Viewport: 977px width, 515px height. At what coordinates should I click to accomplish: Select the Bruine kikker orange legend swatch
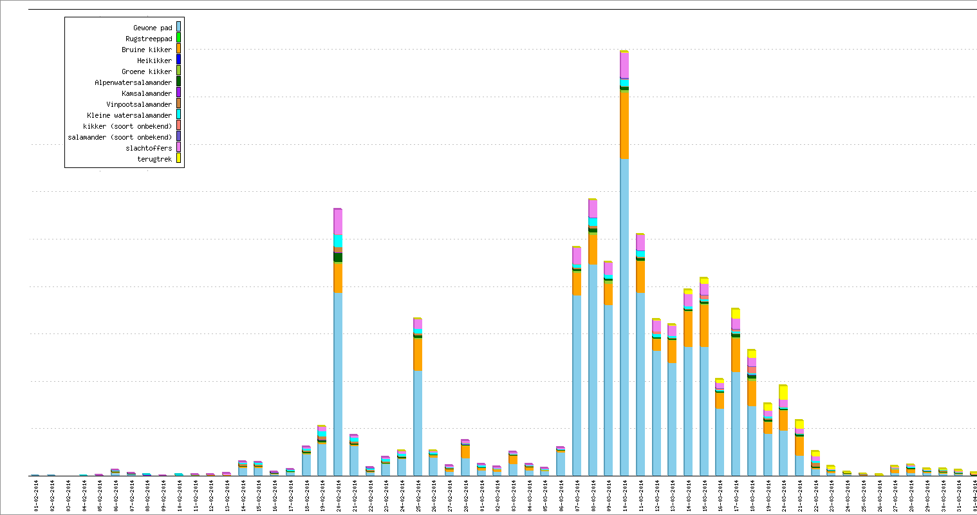(x=178, y=49)
